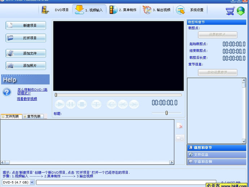Select the 文件列表 tab
Screen dimensions: 249x187
tap(11, 117)
